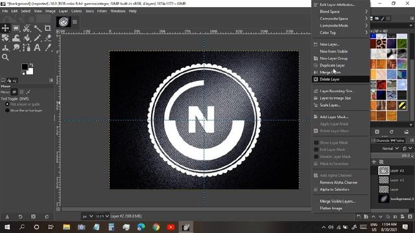Expand the Color Tag submenu
Image resolution: width=415 pixels, height=233 pixels.
(x=340, y=32)
